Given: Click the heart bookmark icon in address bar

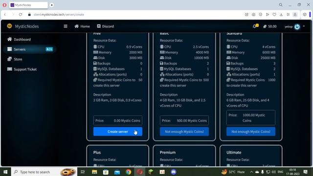Looking at the screenshot, I should click(274, 15).
